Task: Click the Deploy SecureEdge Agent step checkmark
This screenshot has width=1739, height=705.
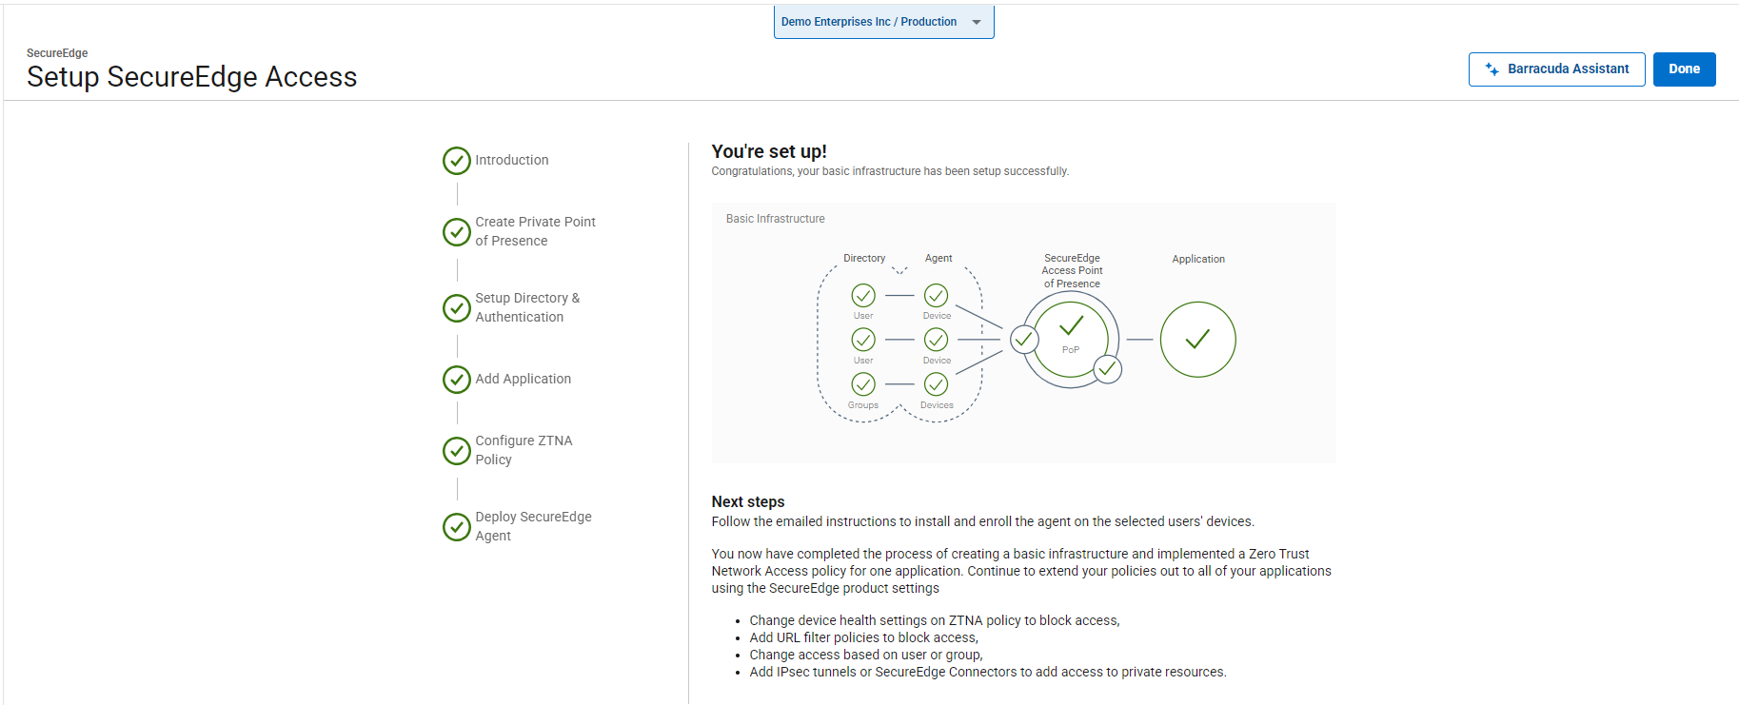Action: pyautogui.click(x=457, y=526)
